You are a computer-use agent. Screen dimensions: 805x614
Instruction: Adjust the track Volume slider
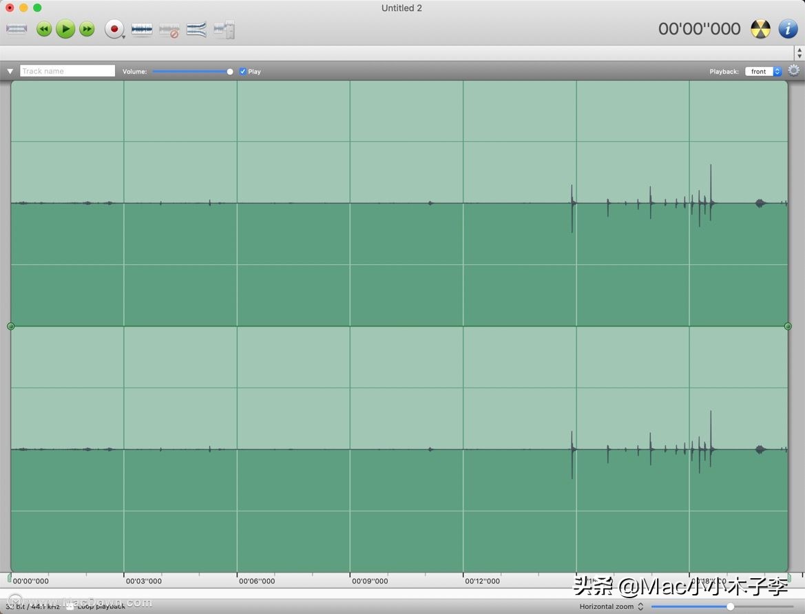(x=193, y=72)
